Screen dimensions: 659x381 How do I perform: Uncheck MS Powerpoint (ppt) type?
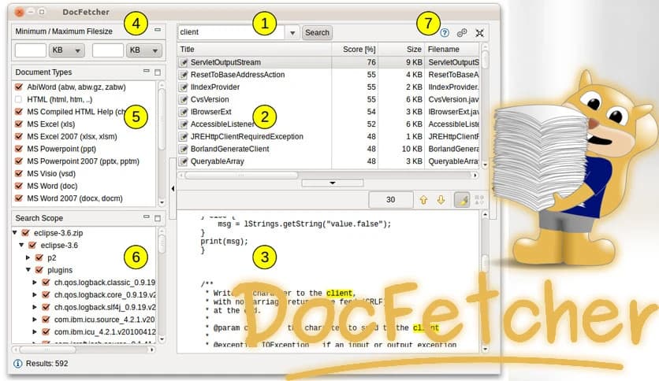[18, 149]
